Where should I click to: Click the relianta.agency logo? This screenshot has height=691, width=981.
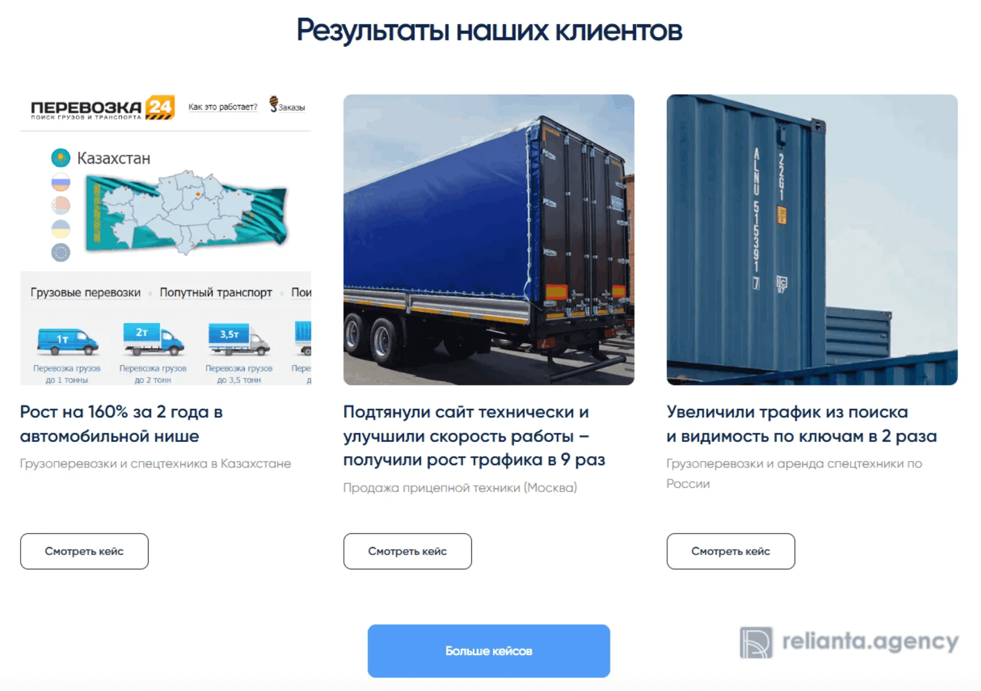849,642
